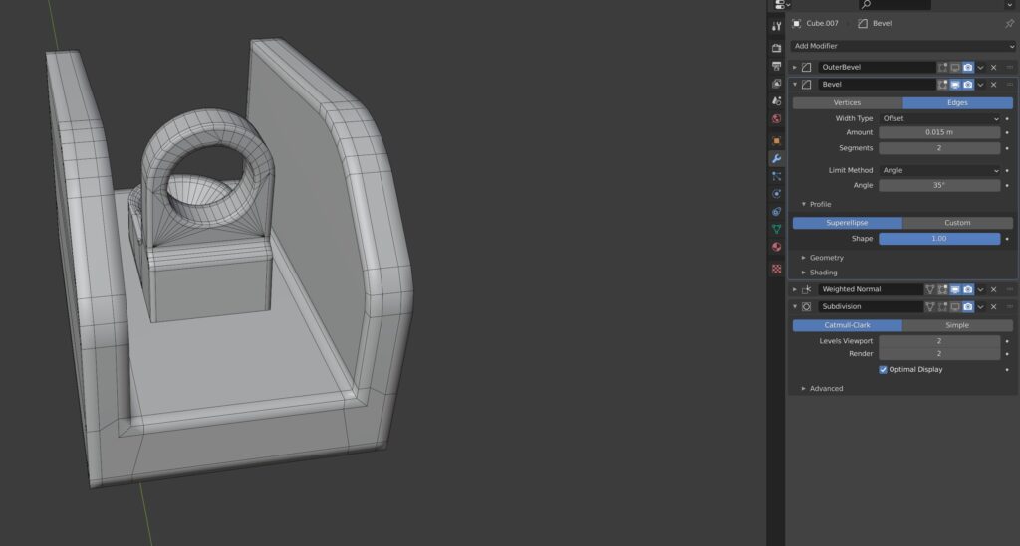Toggle OuterBevel edit mode display

pyautogui.click(x=942, y=67)
